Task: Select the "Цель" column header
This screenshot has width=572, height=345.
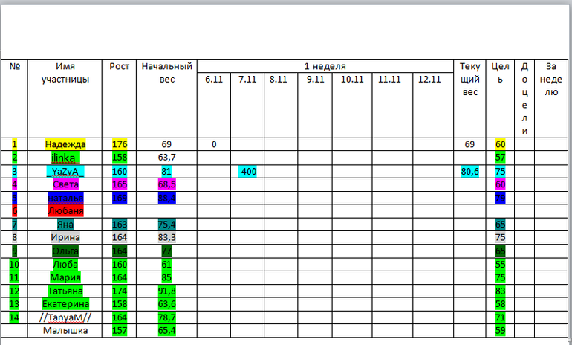Action: point(500,73)
